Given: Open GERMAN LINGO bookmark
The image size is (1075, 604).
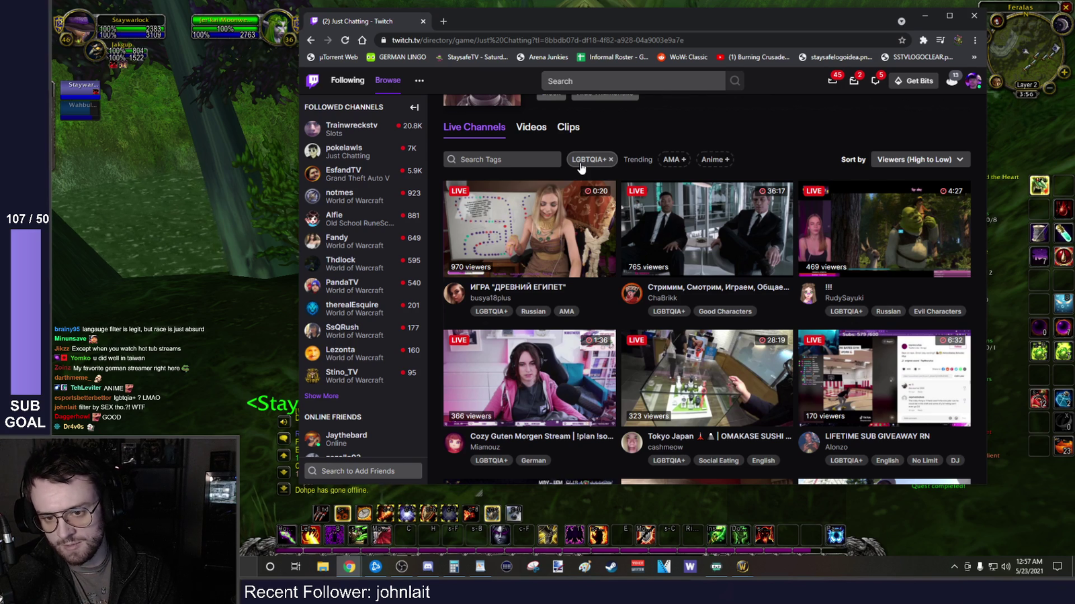Looking at the screenshot, I should (396, 57).
